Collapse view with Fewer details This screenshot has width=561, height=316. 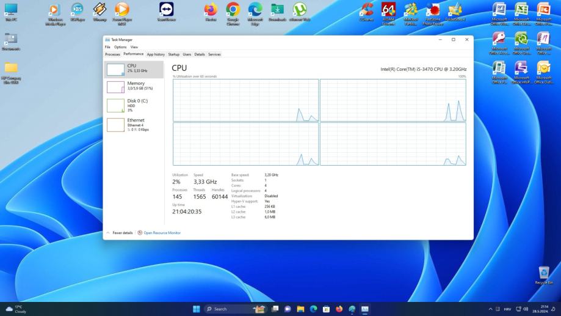click(x=122, y=233)
